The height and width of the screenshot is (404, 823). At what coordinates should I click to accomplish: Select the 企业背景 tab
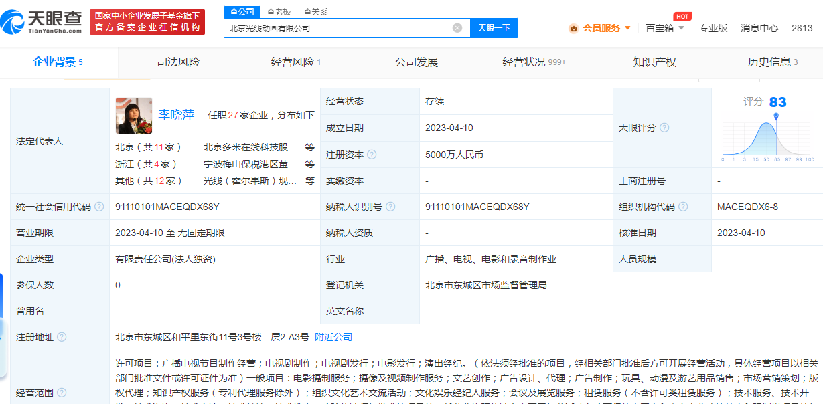pos(58,62)
